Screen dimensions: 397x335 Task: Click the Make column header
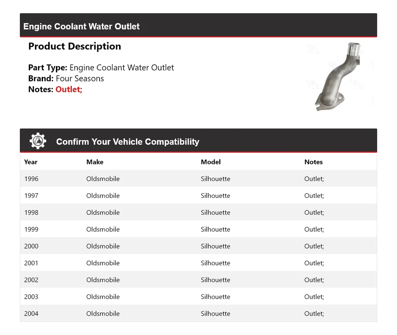coord(95,162)
